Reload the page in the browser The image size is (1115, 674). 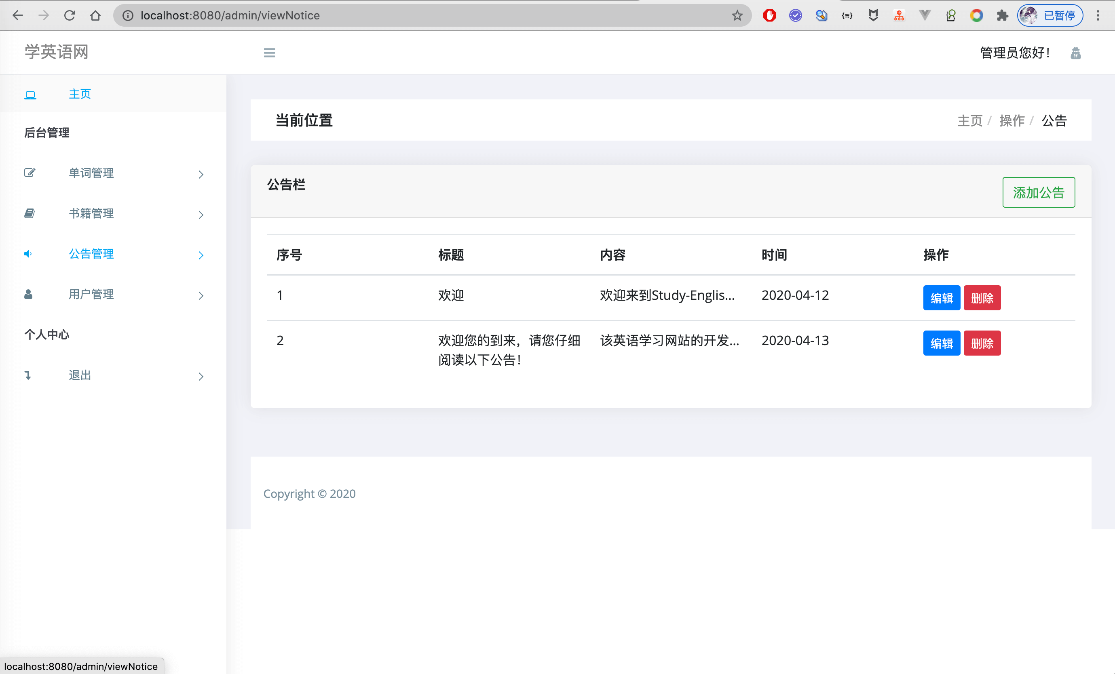(69, 16)
